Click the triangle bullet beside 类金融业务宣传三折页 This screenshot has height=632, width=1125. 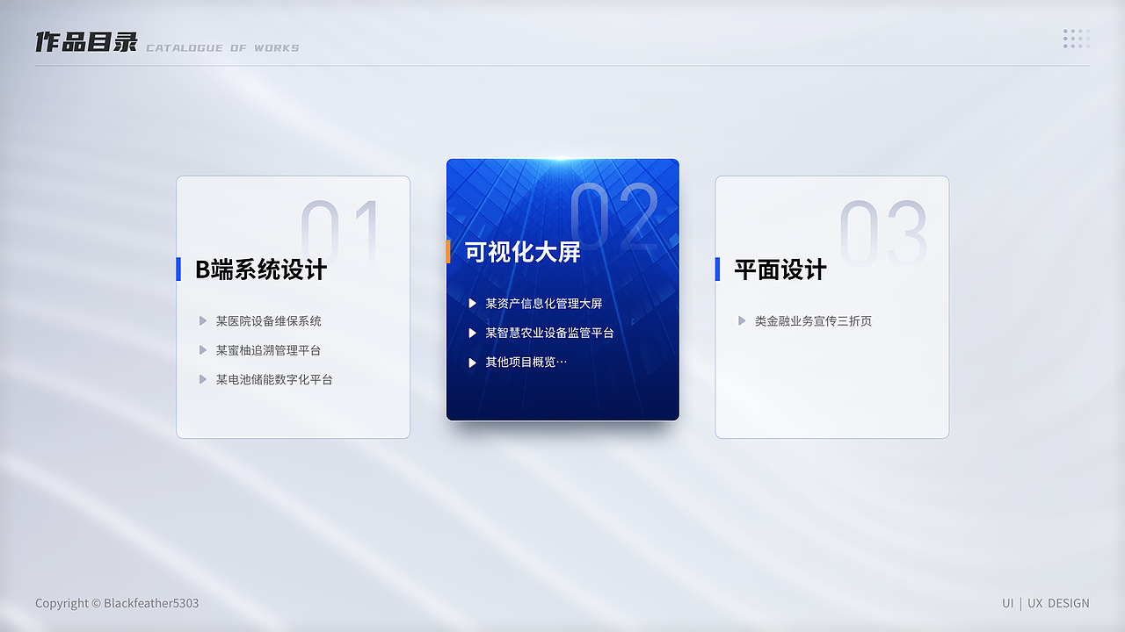coord(743,320)
